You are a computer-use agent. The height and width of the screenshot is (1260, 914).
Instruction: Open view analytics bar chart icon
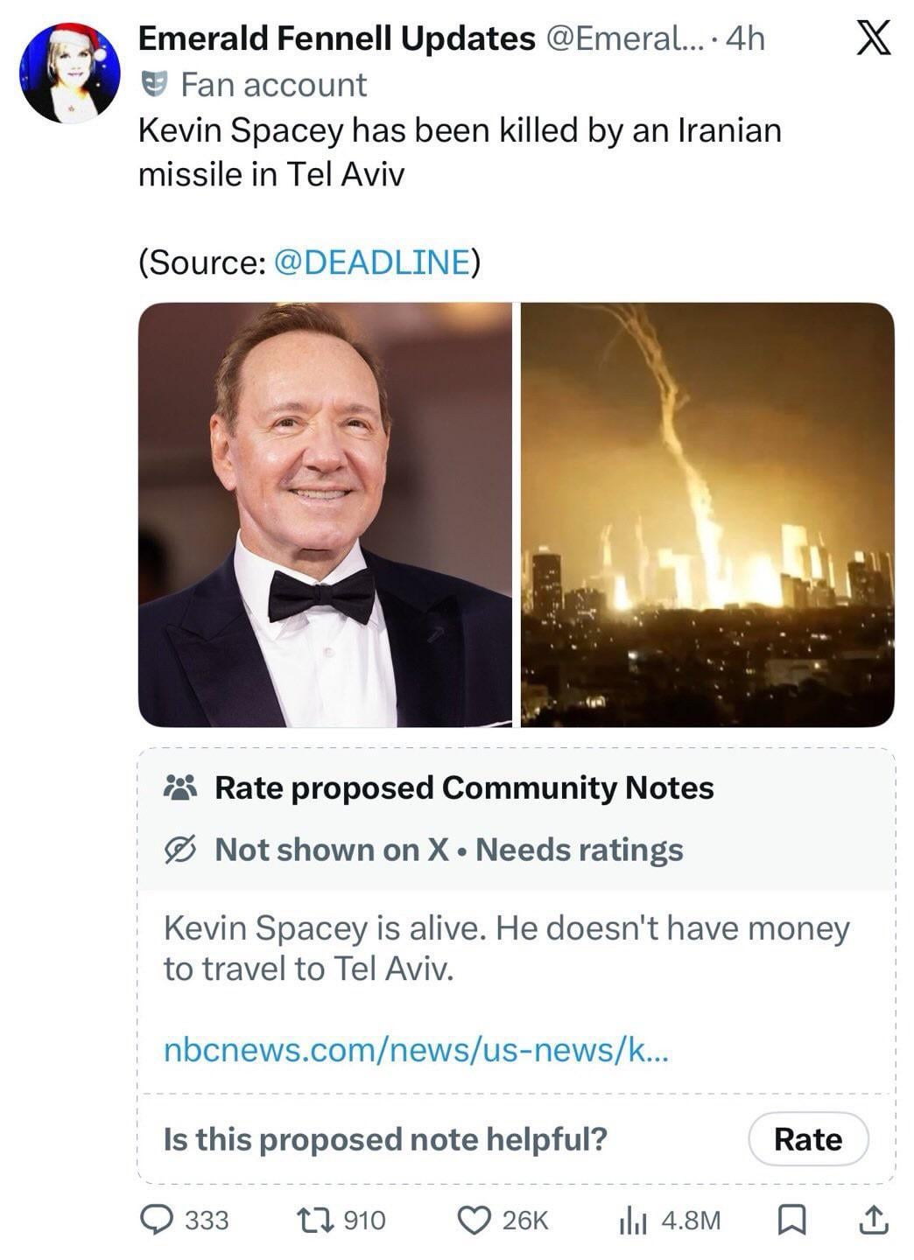[632, 1220]
